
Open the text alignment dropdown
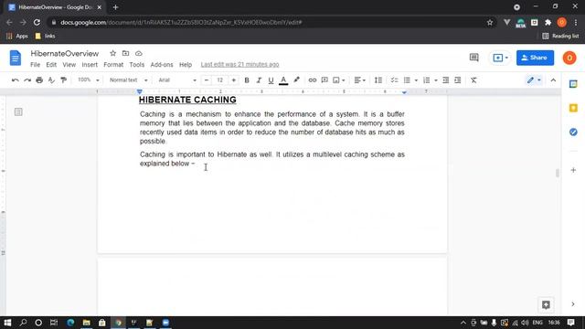point(359,80)
